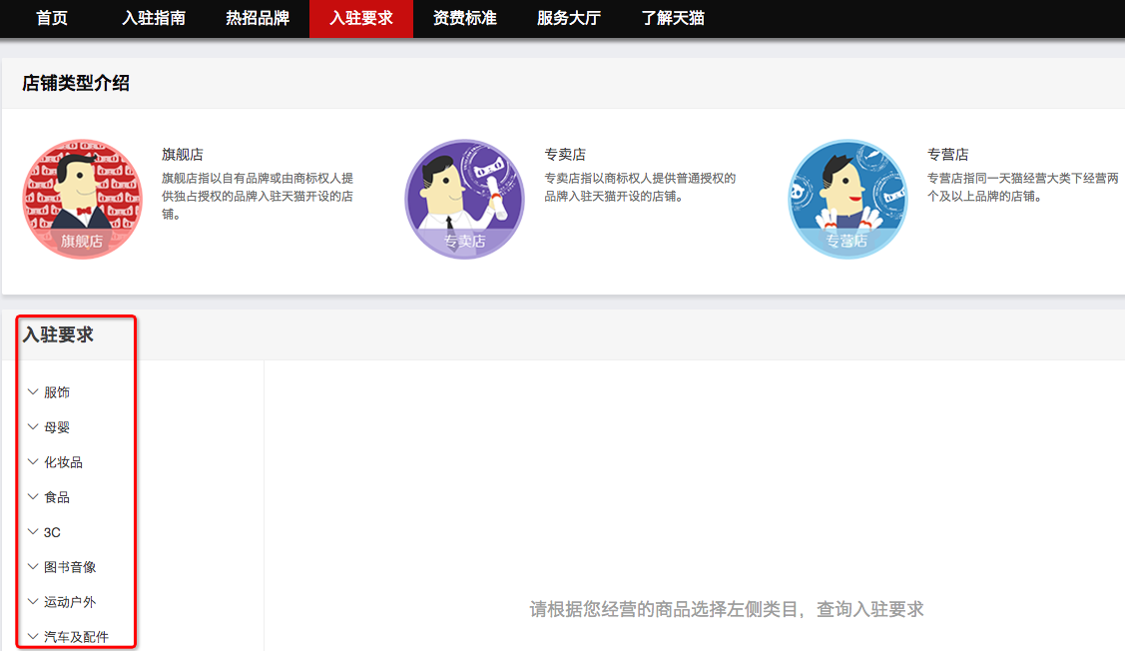Image resolution: width=1125 pixels, height=651 pixels.
Task: Select the 母婴 category label
Action: 57,427
